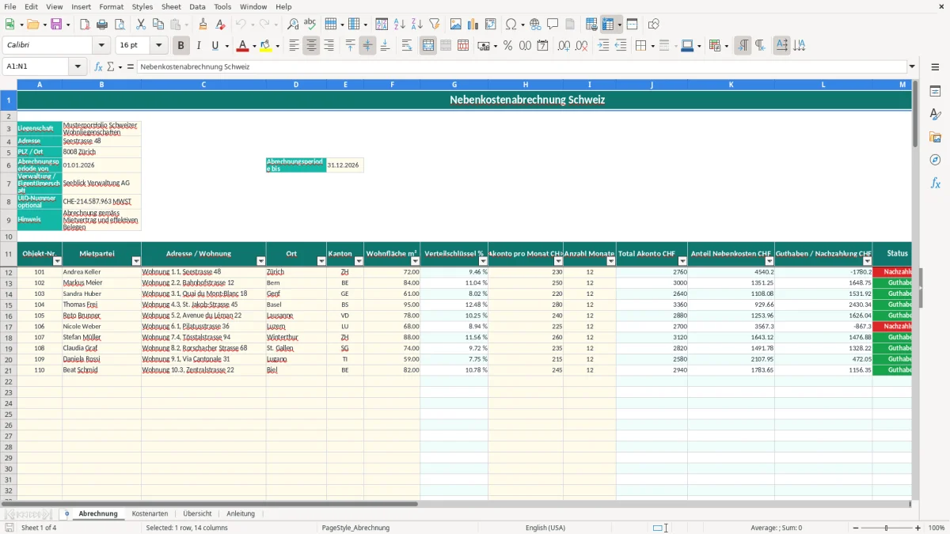Switch to the Kostenarten sheet tab
Viewport: 950px width, 534px height.
(150, 513)
